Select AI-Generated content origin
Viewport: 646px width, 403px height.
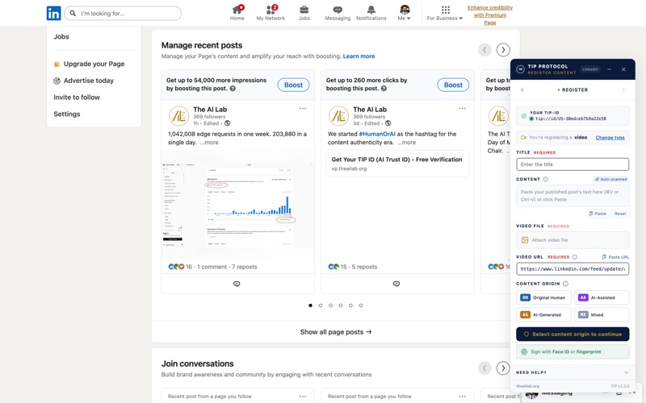point(543,314)
